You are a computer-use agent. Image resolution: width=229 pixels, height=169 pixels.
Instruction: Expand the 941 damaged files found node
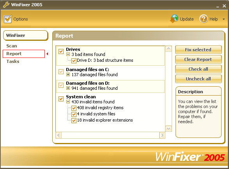(68, 88)
